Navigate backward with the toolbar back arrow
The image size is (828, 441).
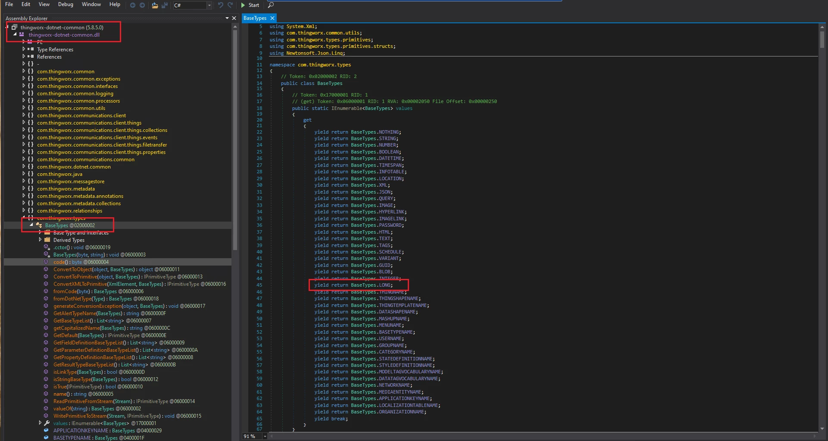pyautogui.click(x=133, y=5)
